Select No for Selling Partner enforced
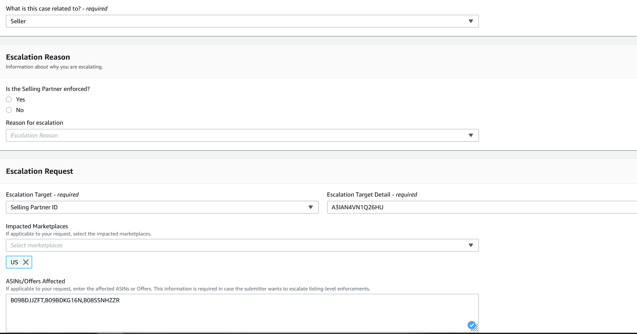The width and height of the screenshot is (637, 334). tap(9, 110)
